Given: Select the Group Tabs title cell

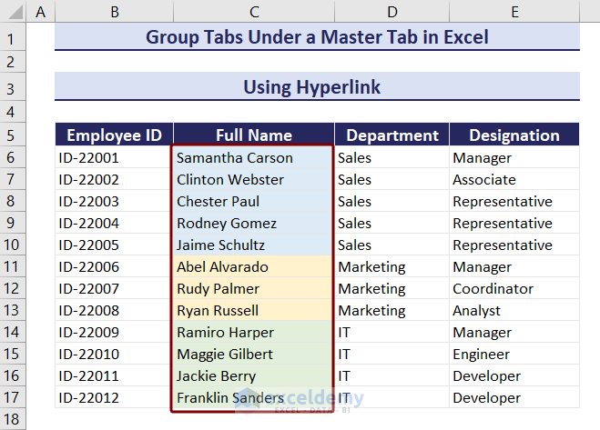Looking at the screenshot, I should [317, 37].
